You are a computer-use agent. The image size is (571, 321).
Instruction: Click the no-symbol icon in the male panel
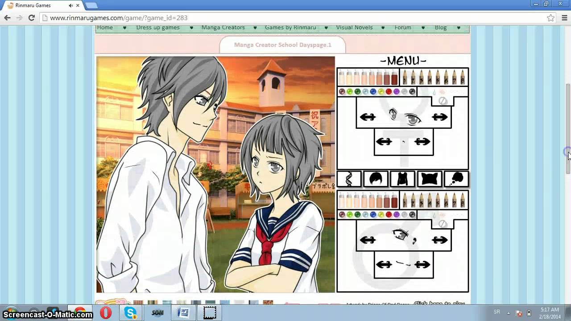coord(443,224)
